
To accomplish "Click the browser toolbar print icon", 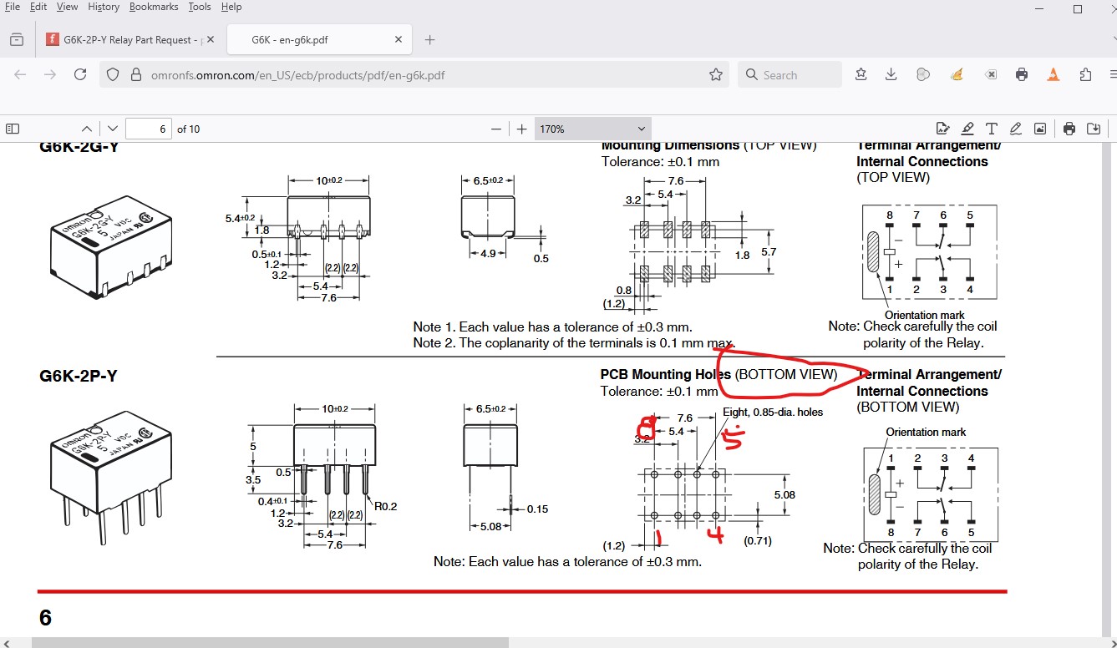I will pyautogui.click(x=1022, y=74).
